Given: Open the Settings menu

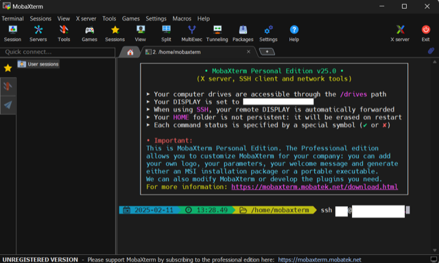Looking at the screenshot, I should pos(156,18).
